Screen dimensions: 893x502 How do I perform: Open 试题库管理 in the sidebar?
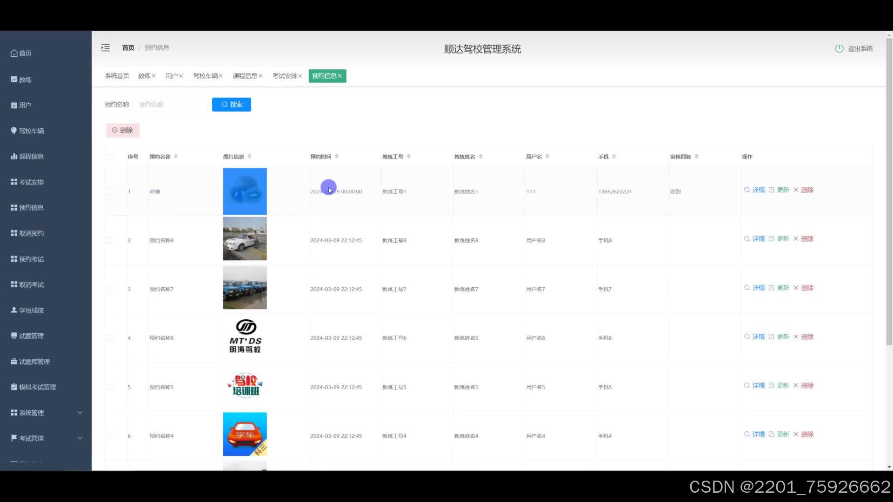coord(34,362)
